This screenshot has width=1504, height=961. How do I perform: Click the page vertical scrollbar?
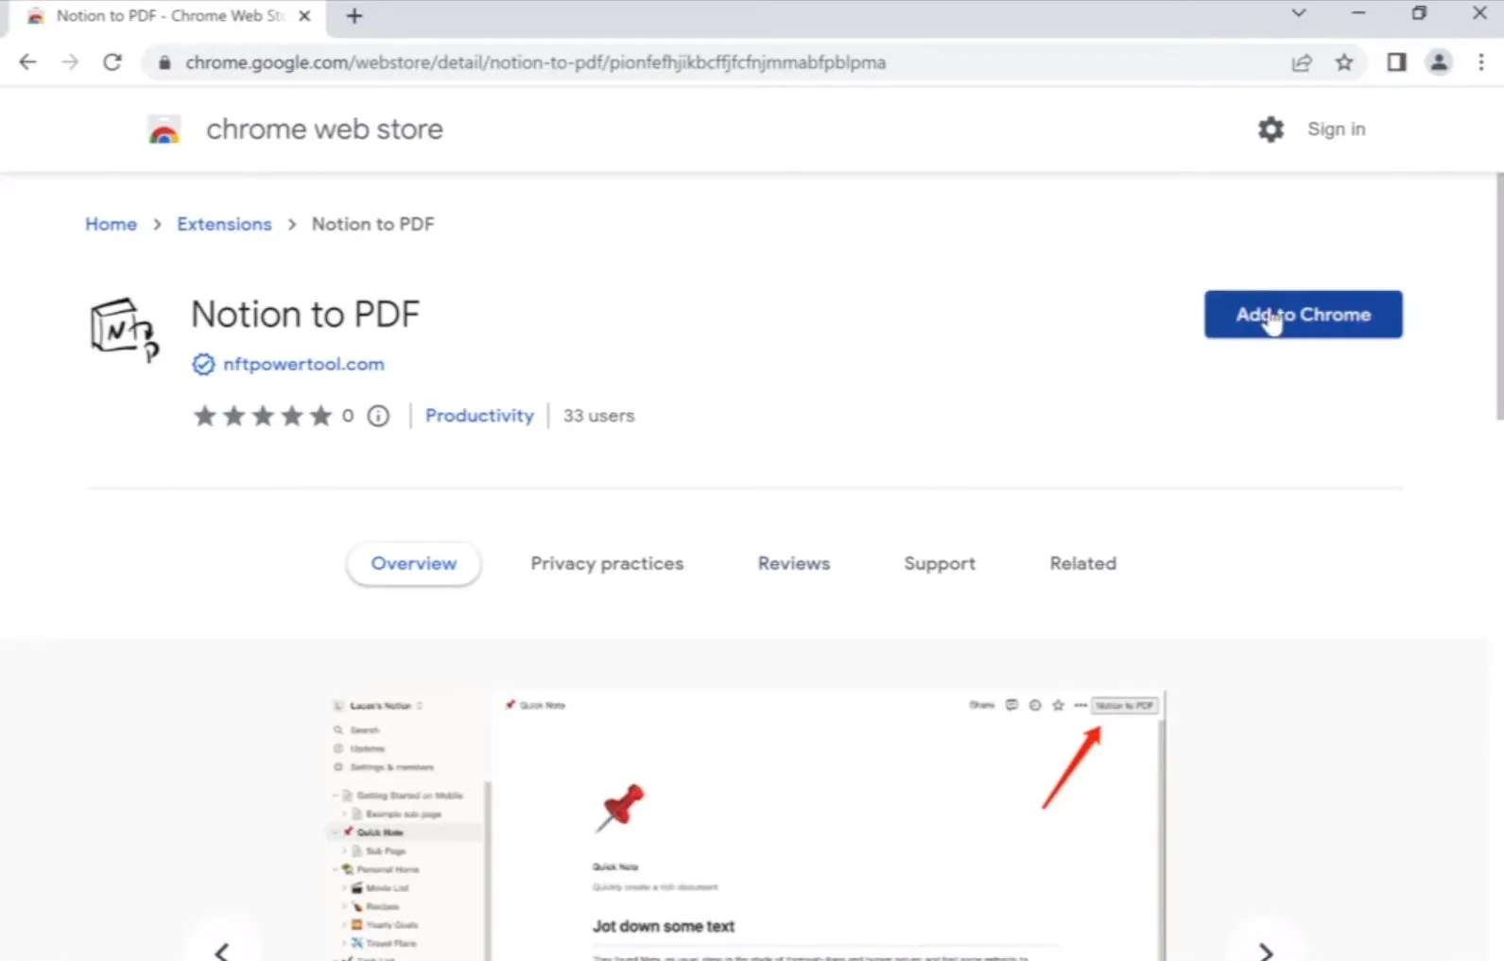pyautogui.click(x=1498, y=296)
